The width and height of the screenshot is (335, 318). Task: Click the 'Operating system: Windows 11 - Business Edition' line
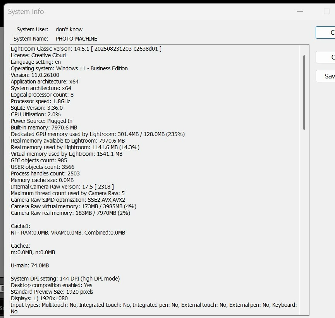click(x=69, y=68)
